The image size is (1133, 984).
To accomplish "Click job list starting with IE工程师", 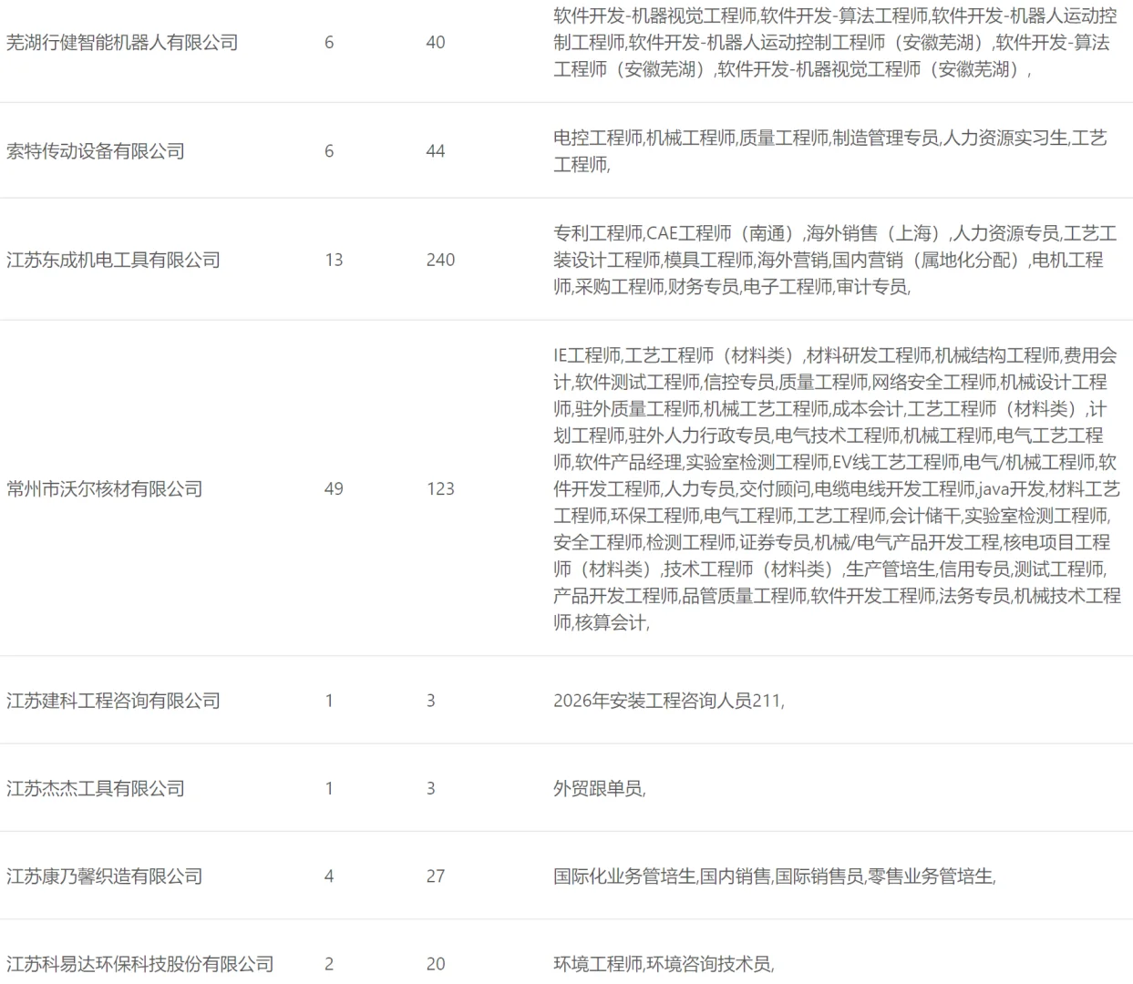I will pos(837,489).
